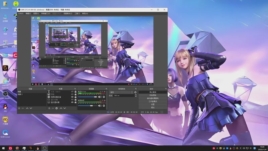This screenshot has width=268, height=151.
Task: Adjust the desktop audio volume slider
Action: coord(88,106)
